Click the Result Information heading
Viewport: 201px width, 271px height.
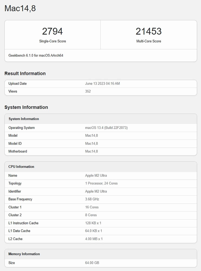[25, 73]
